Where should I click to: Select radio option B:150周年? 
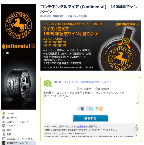pyautogui.click(x=97, y=89)
